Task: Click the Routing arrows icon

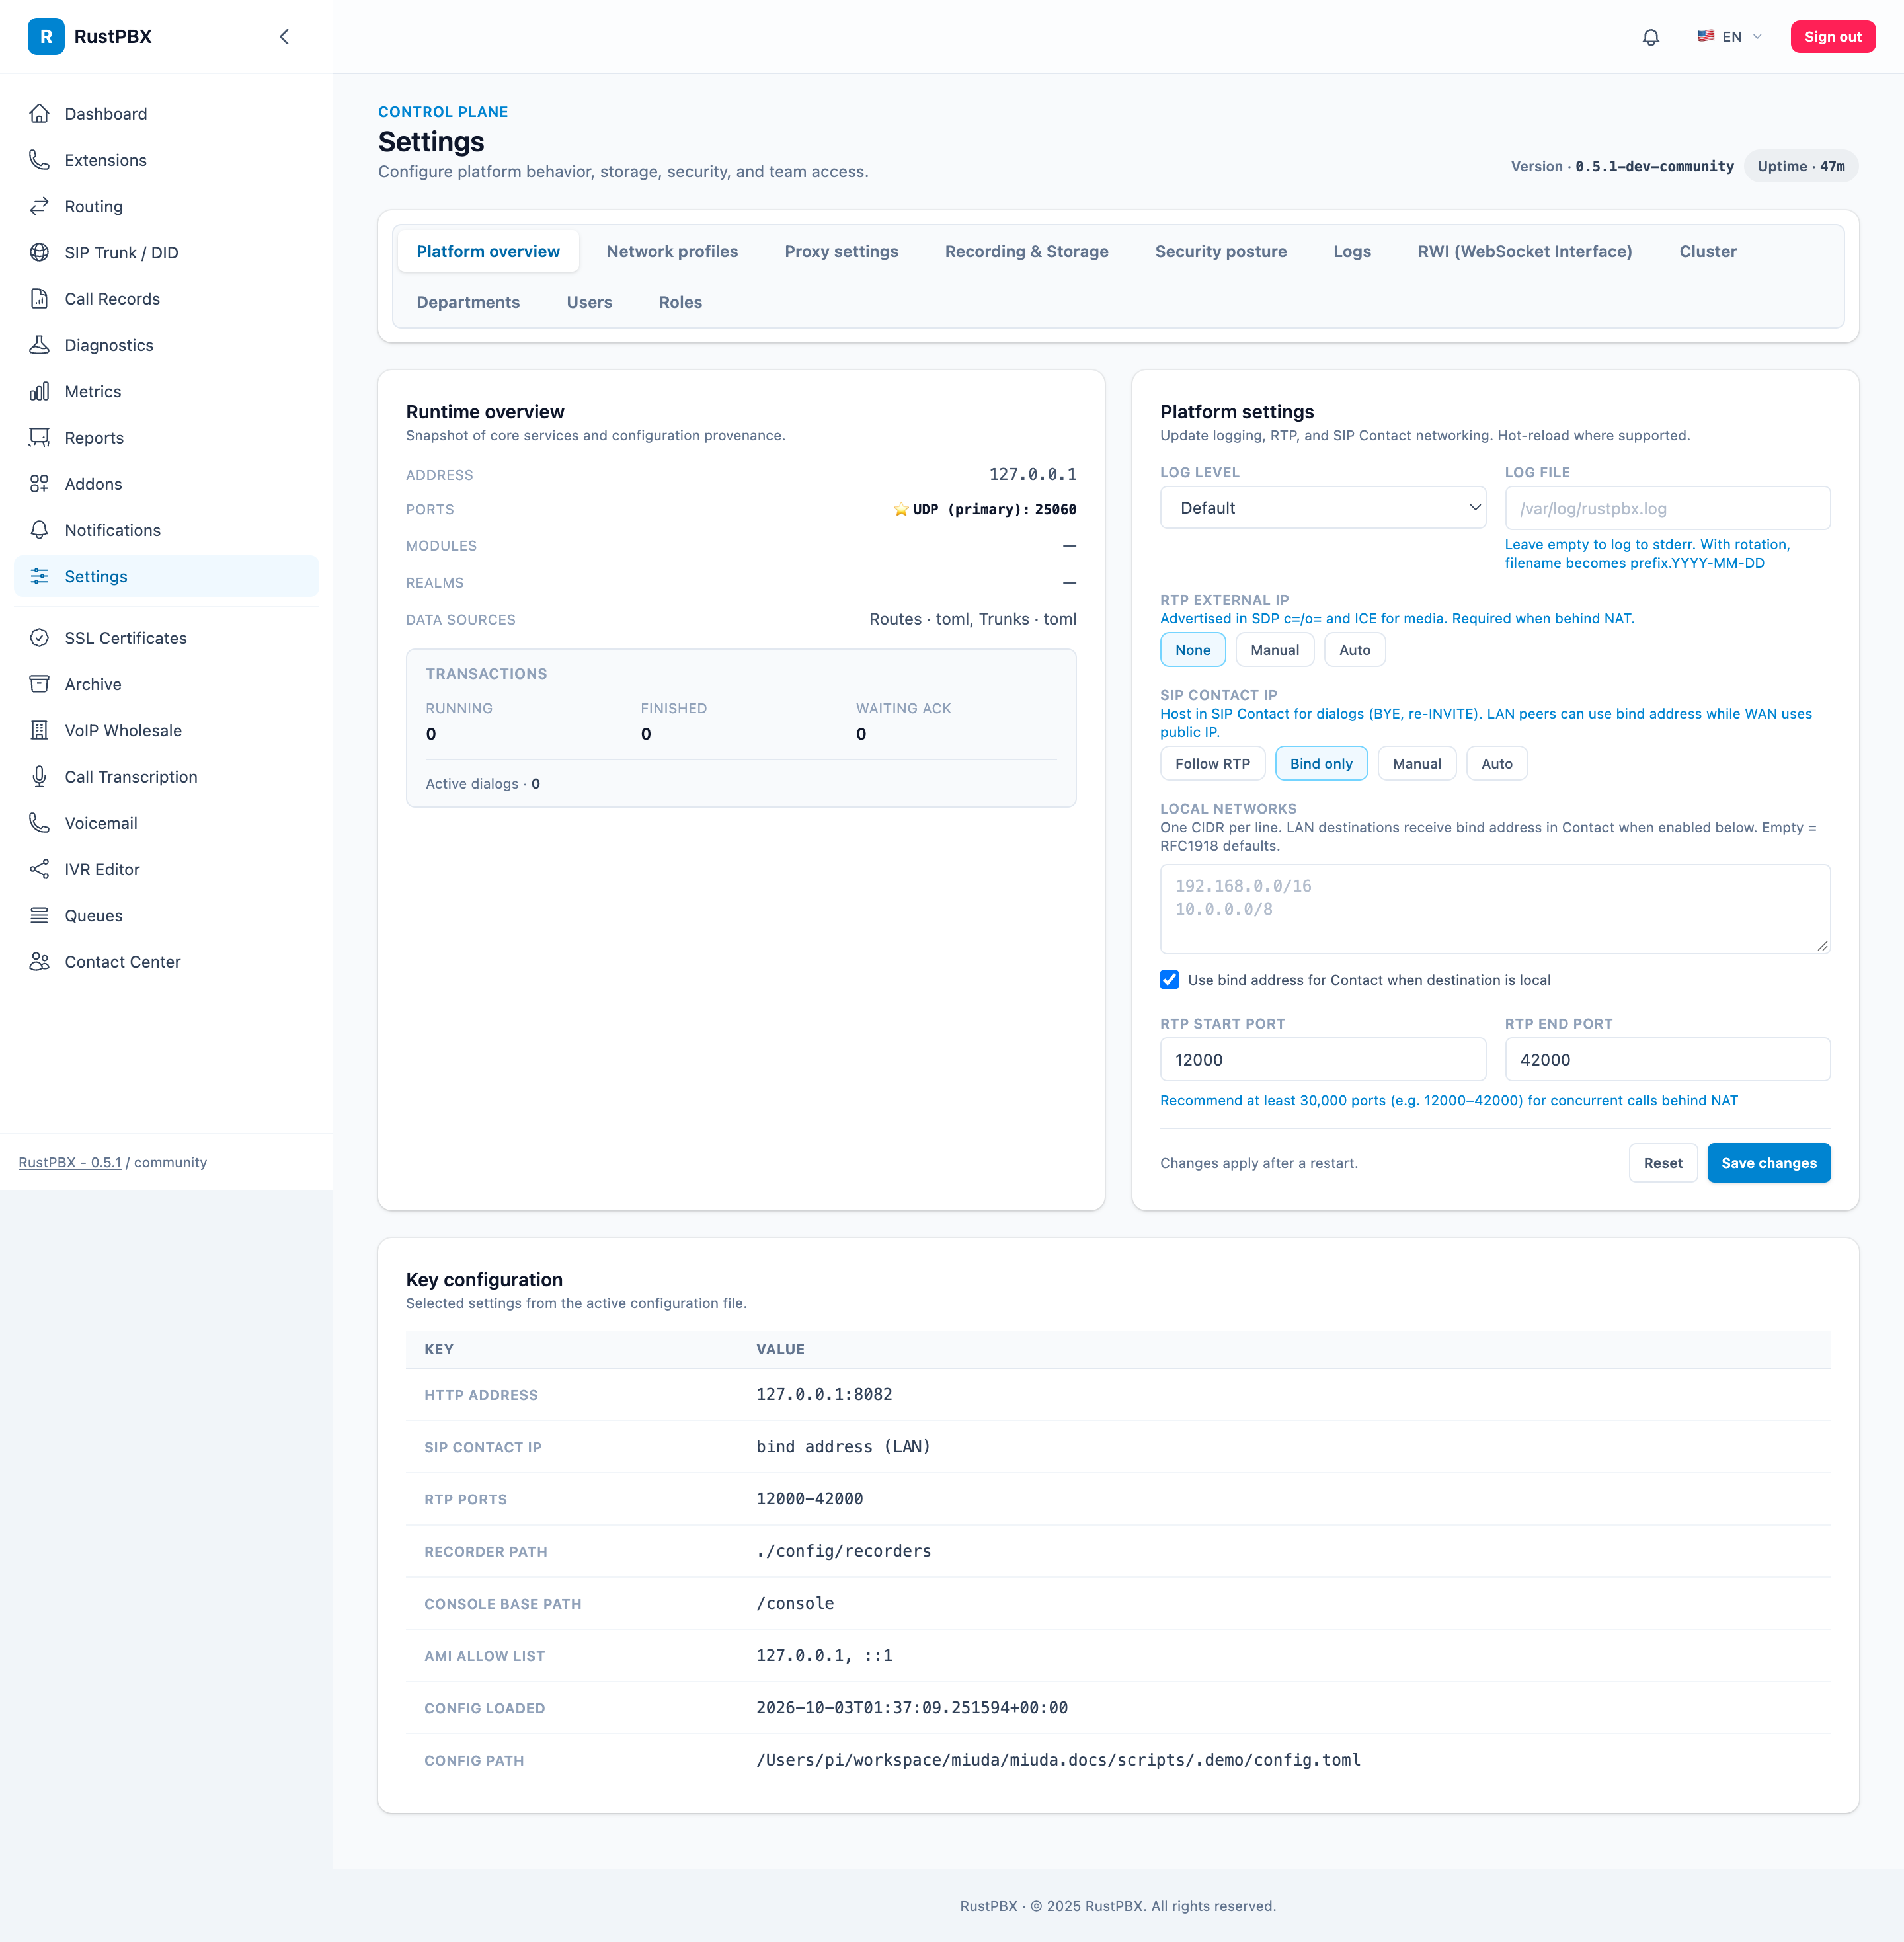Action: click(39, 206)
